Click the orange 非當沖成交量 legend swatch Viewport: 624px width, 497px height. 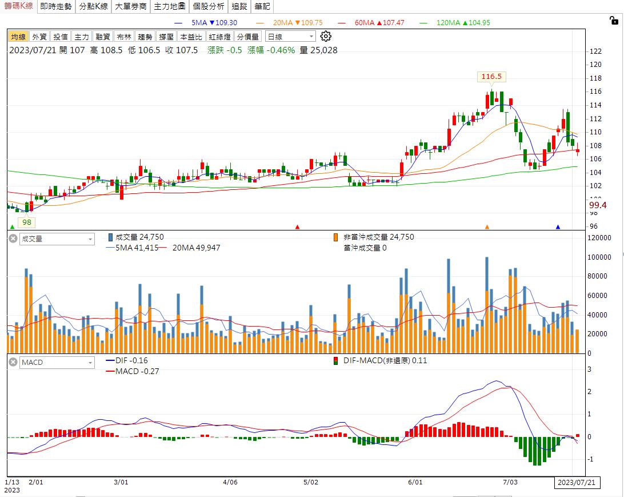click(x=337, y=237)
